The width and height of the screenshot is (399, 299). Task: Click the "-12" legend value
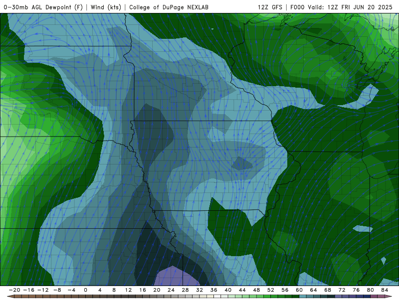[43, 290]
